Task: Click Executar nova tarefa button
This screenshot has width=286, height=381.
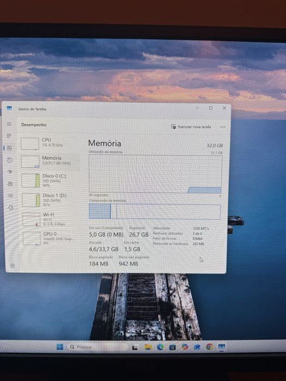Action: click(191, 127)
